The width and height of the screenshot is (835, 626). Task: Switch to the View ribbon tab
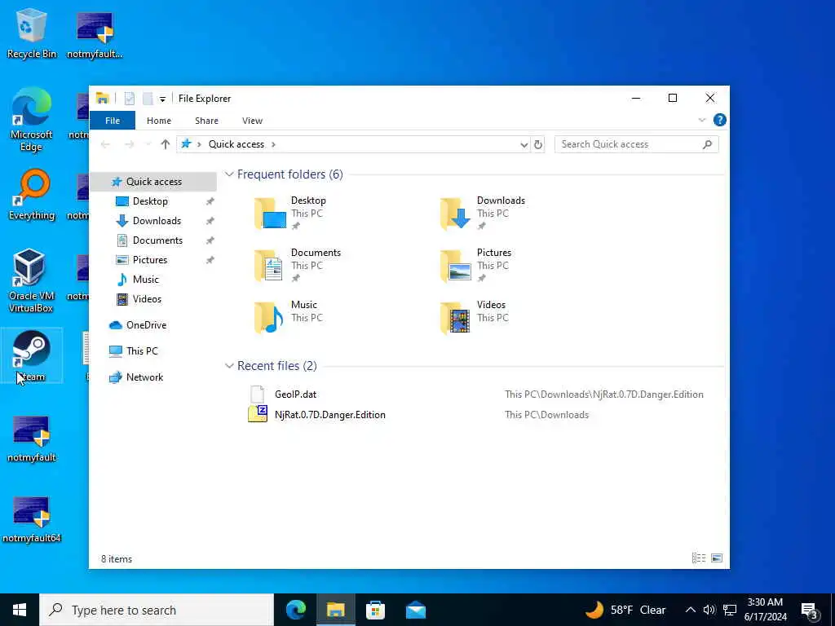point(252,121)
